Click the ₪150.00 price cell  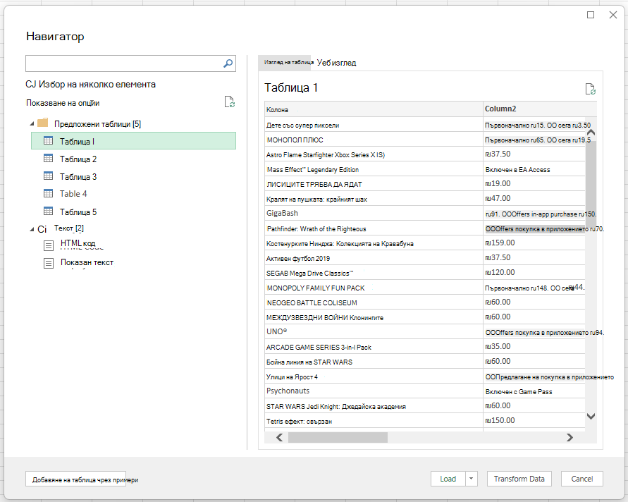point(534,421)
